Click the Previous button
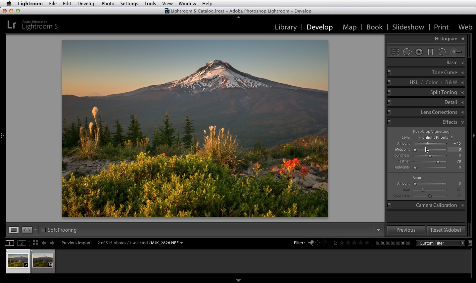 [406, 230]
